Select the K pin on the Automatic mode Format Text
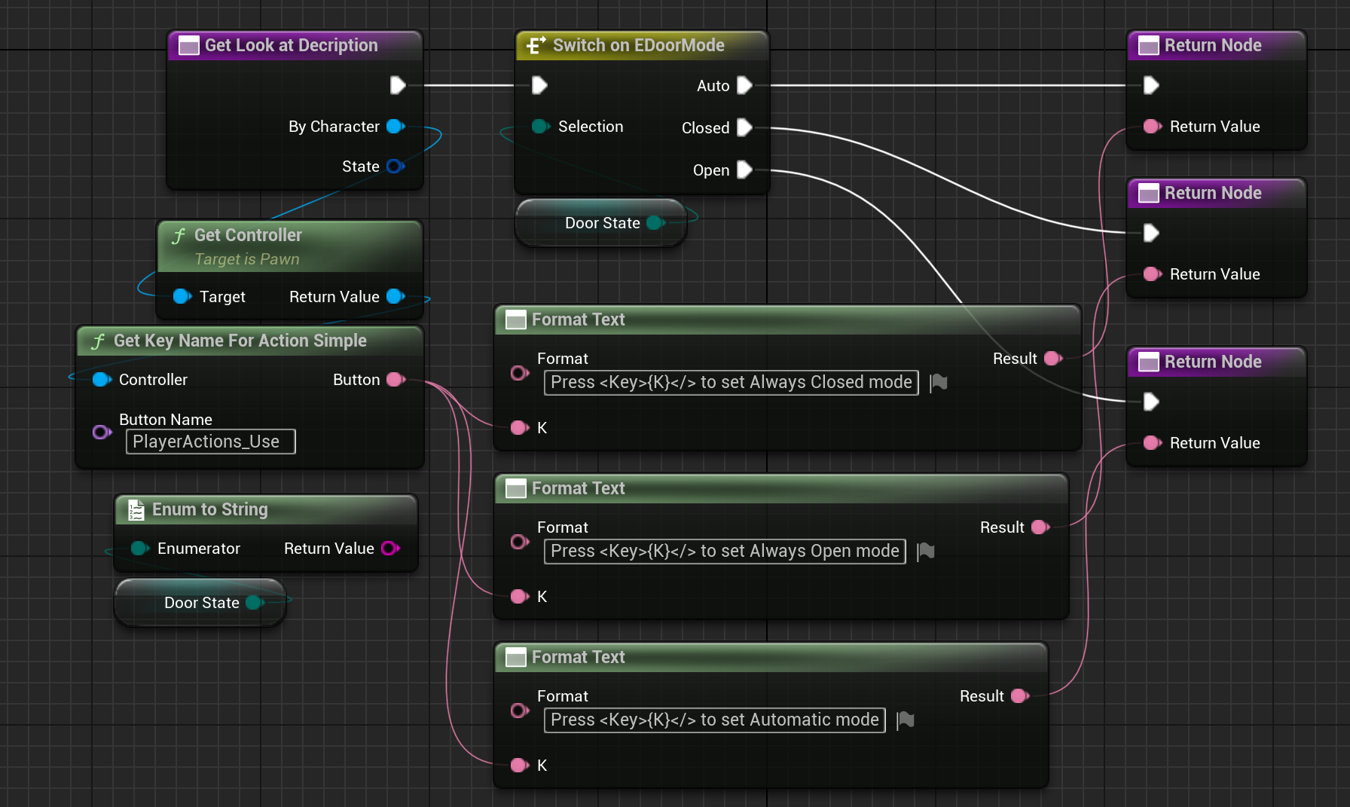 click(520, 766)
